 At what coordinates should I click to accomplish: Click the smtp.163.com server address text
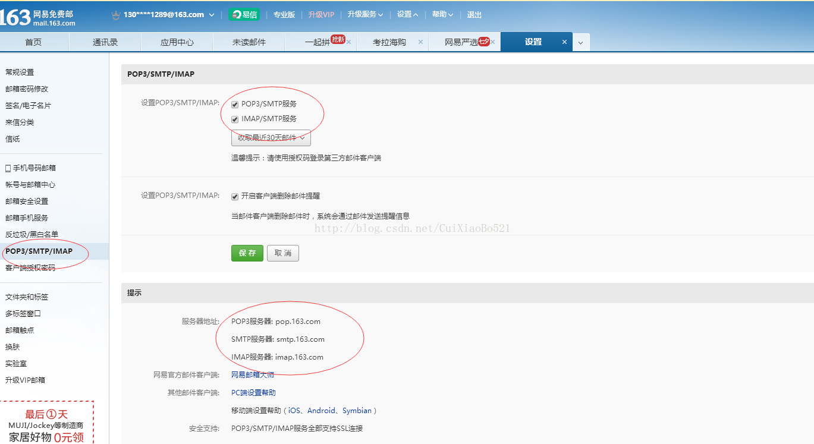[301, 339]
